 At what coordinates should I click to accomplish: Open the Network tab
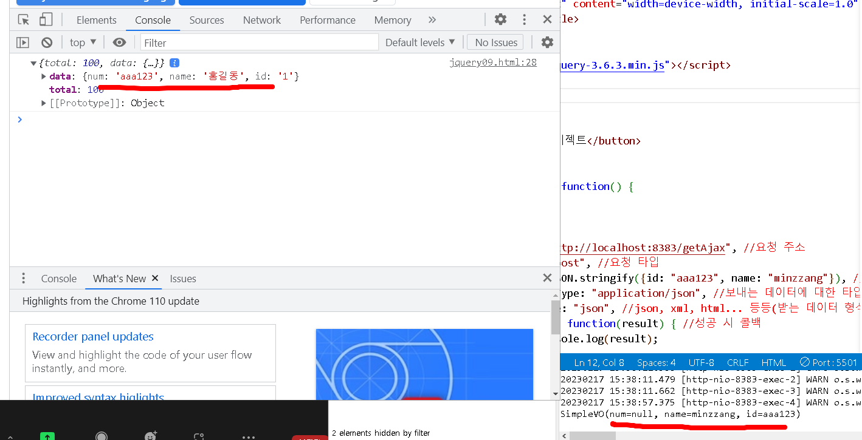pyautogui.click(x=262, y=20)
